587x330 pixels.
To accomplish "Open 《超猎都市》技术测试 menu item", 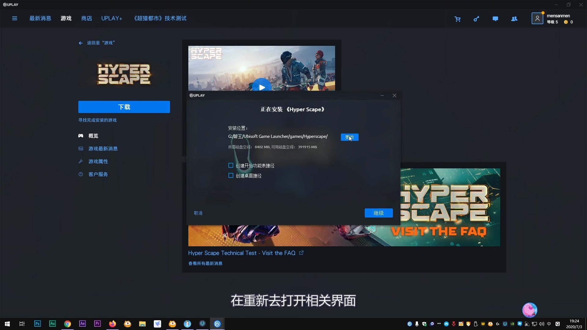I will coord(160,18).
